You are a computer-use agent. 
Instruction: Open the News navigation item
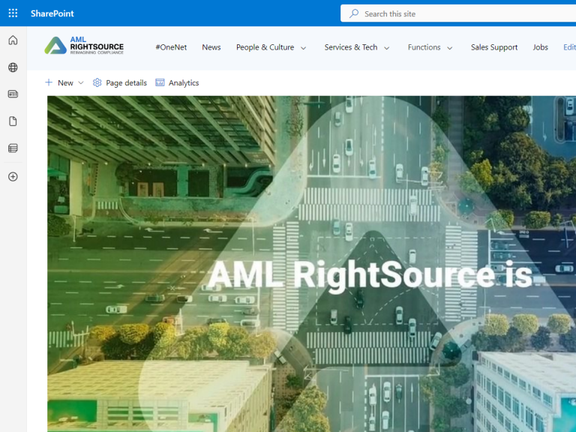(211, 47)
